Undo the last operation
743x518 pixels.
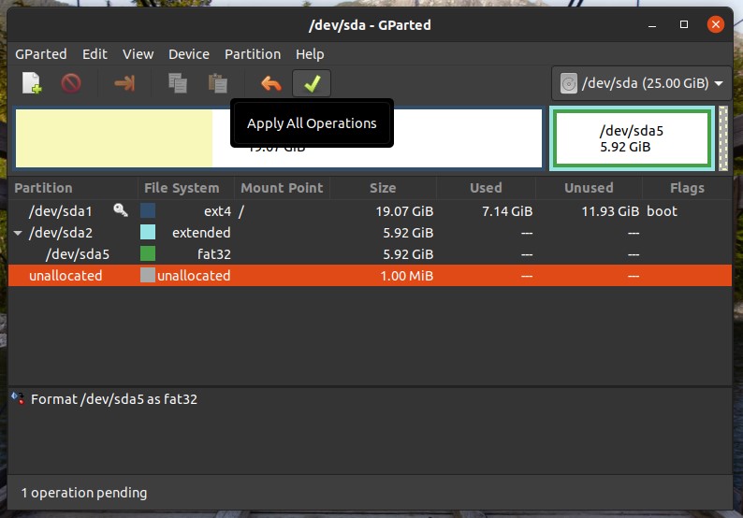(271, 84)
